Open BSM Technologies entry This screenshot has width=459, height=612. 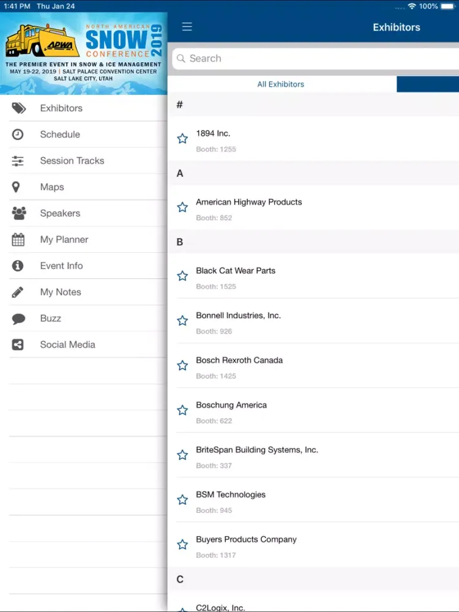tap(313, 500)
